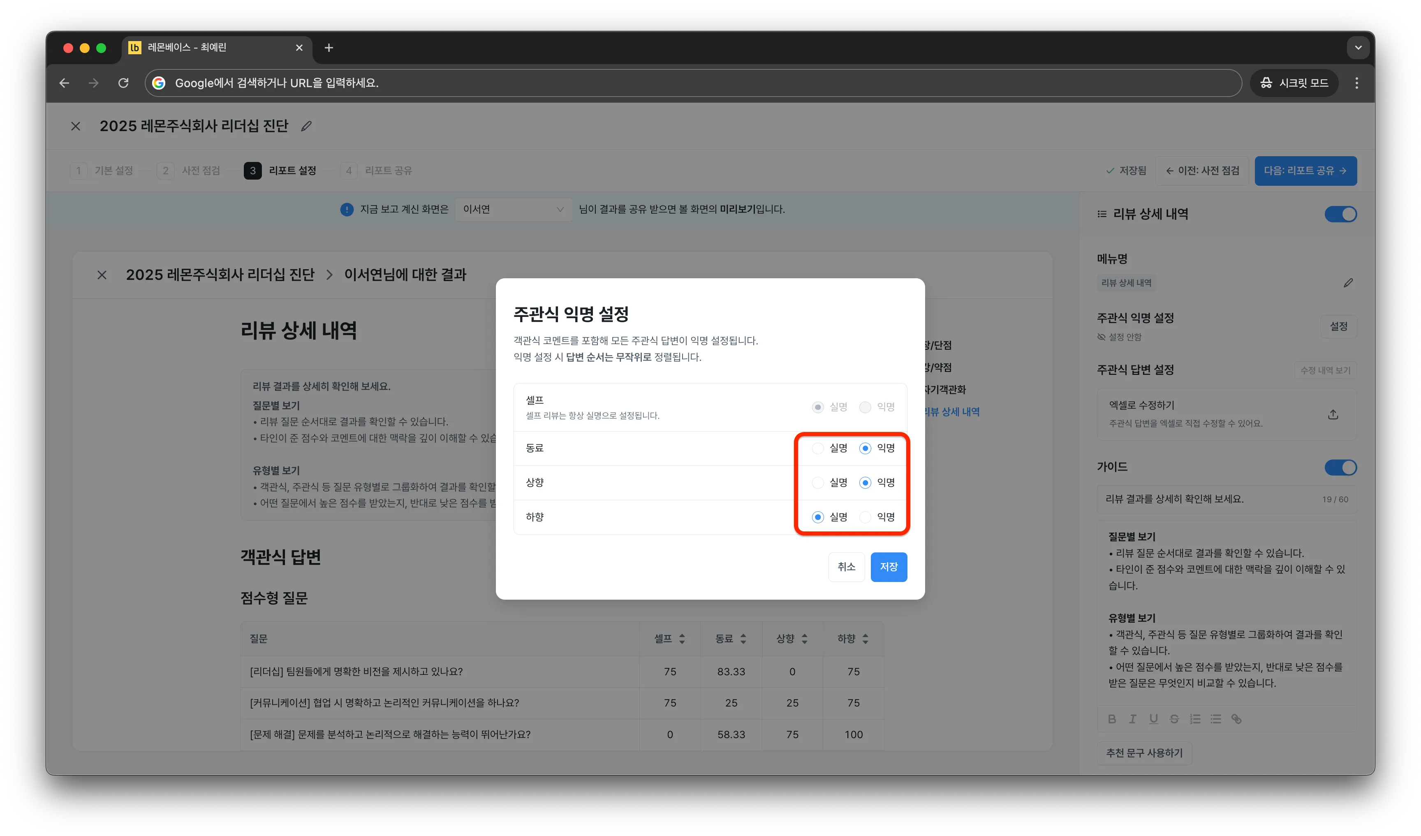Close the 이서연 result preview panel
This screenshot has width=1421, height=836.
pyautogui.click(x=102, y=275)
